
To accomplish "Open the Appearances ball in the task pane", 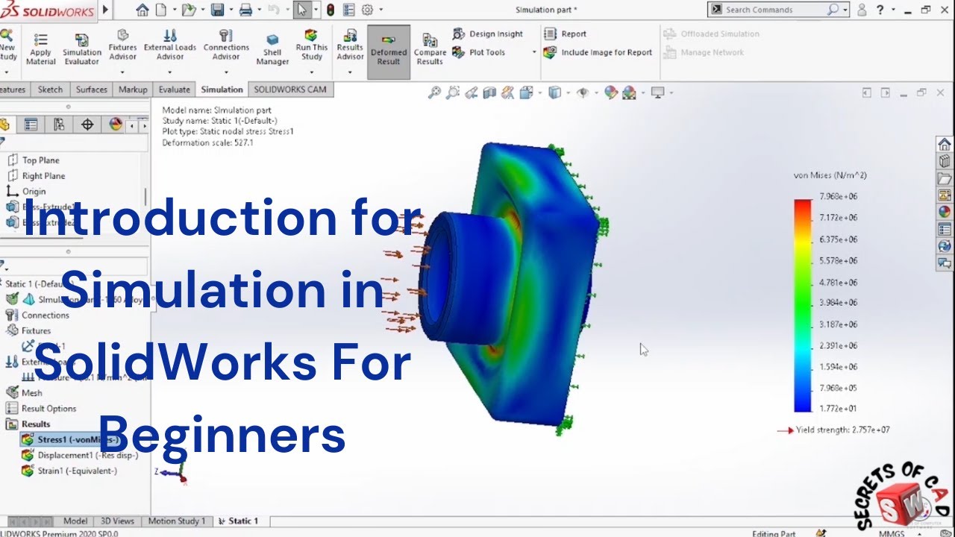I will (945, 212).
